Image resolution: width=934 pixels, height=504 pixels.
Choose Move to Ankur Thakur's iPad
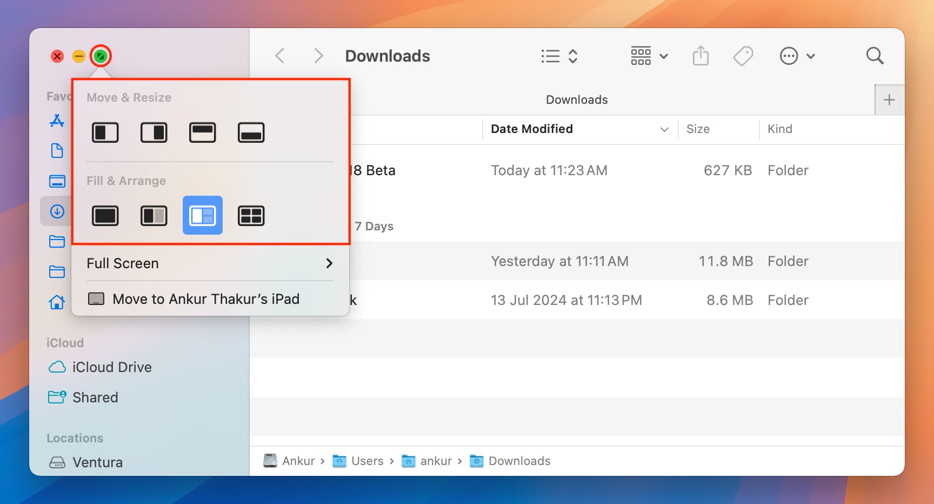click(x=205, y=299)
